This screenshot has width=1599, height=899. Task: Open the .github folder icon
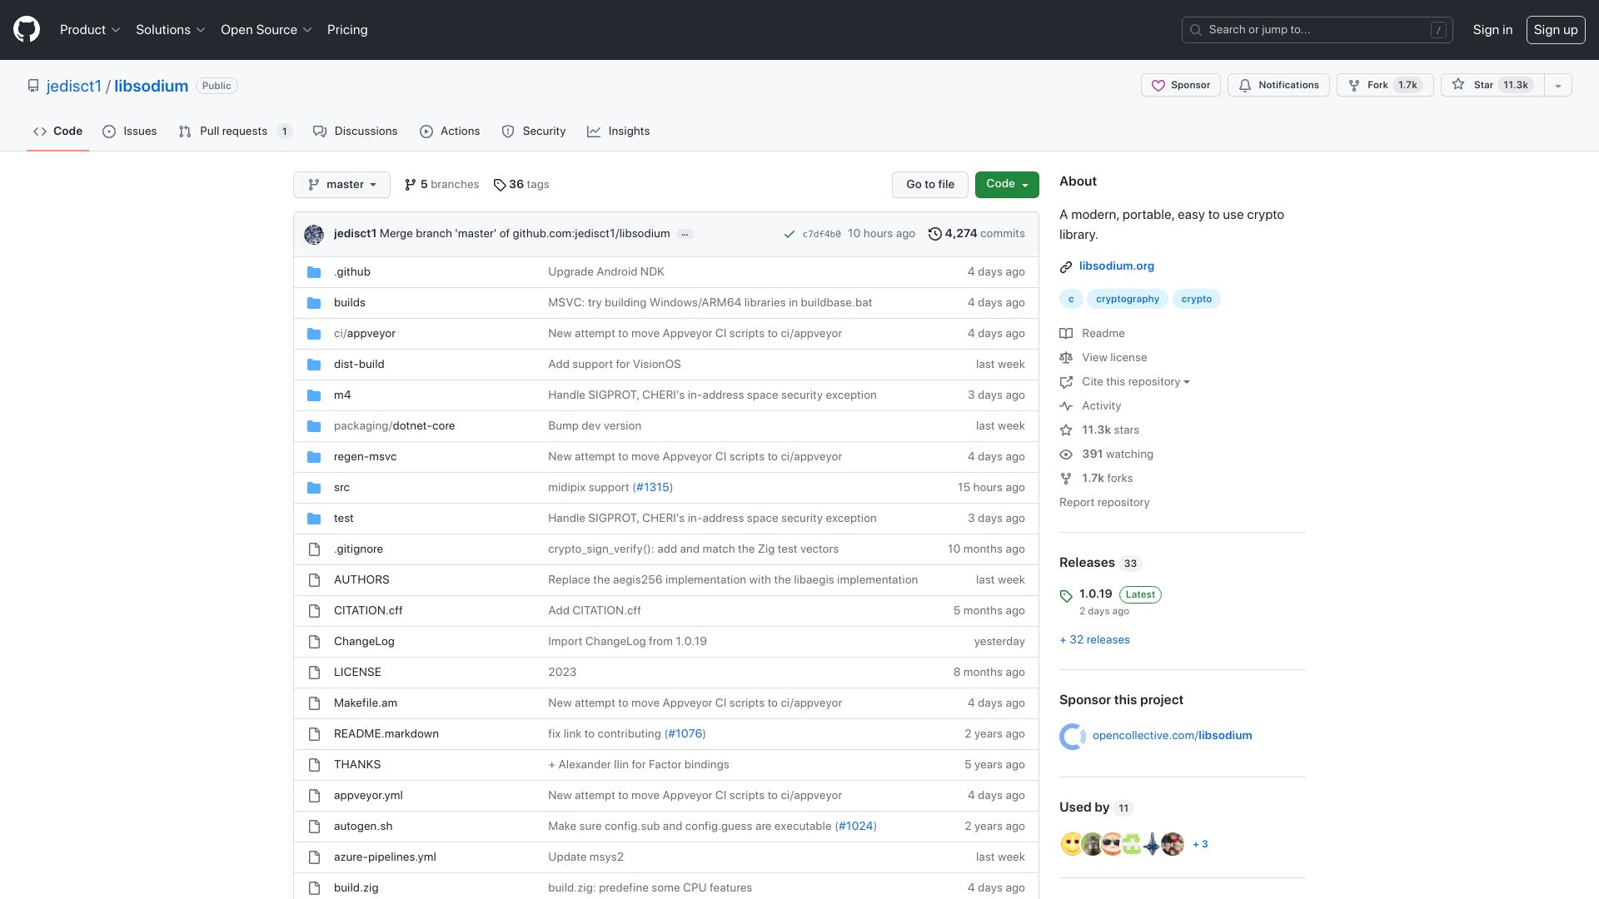coord(314,272)
